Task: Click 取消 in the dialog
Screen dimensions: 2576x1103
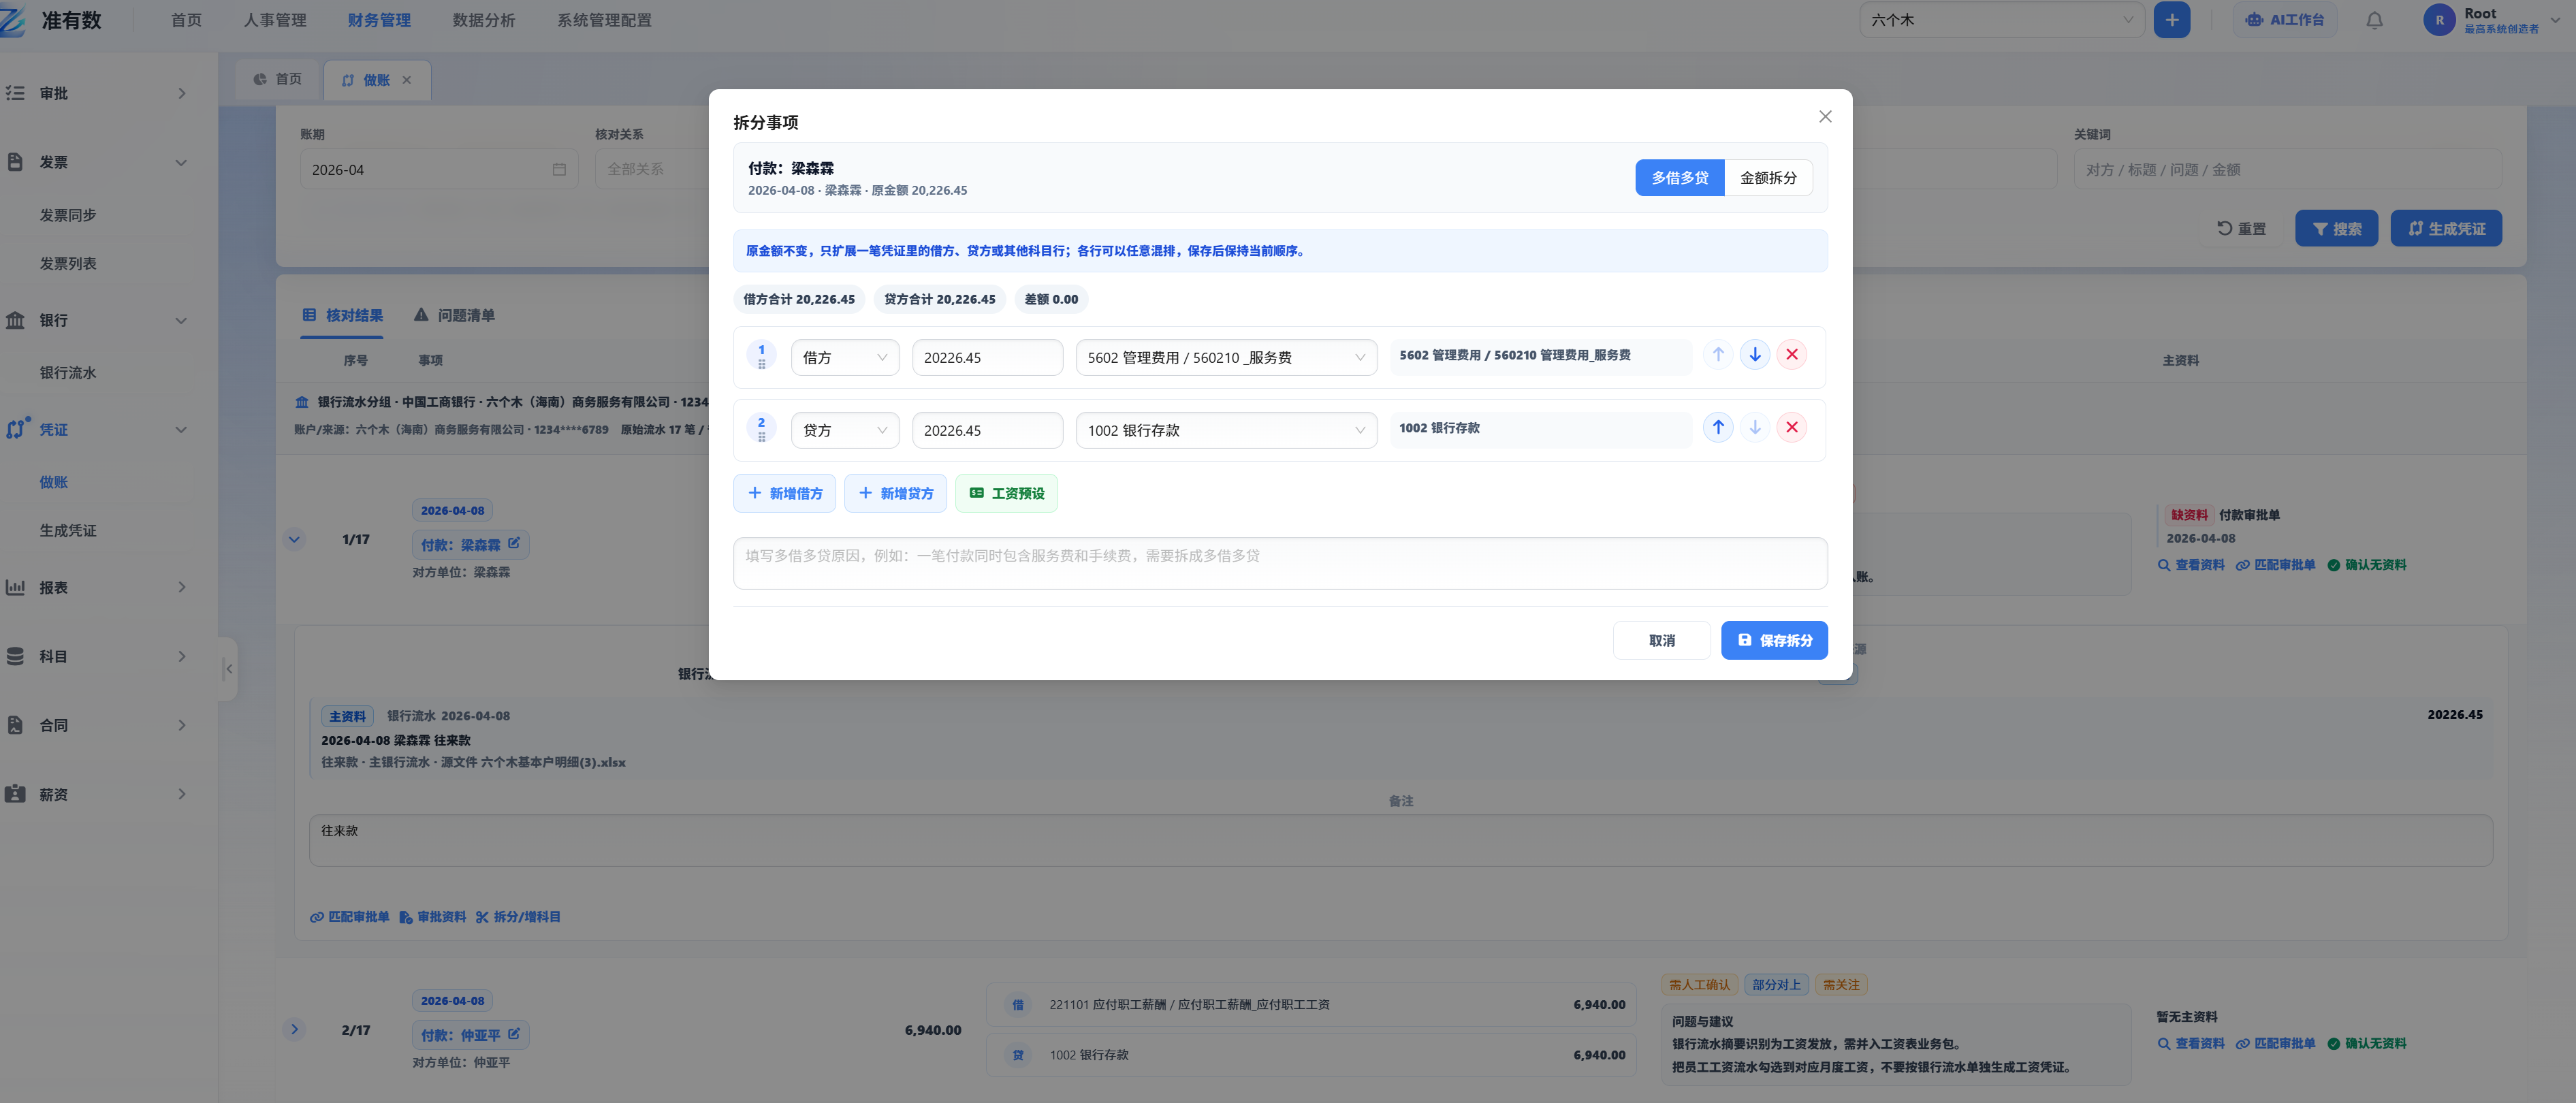Action: [x=1661, y=641]
